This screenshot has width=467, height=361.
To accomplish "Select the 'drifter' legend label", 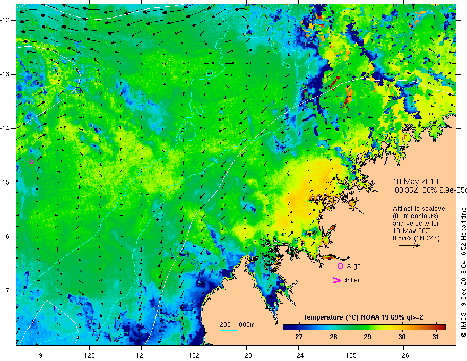I will point(351,280).
